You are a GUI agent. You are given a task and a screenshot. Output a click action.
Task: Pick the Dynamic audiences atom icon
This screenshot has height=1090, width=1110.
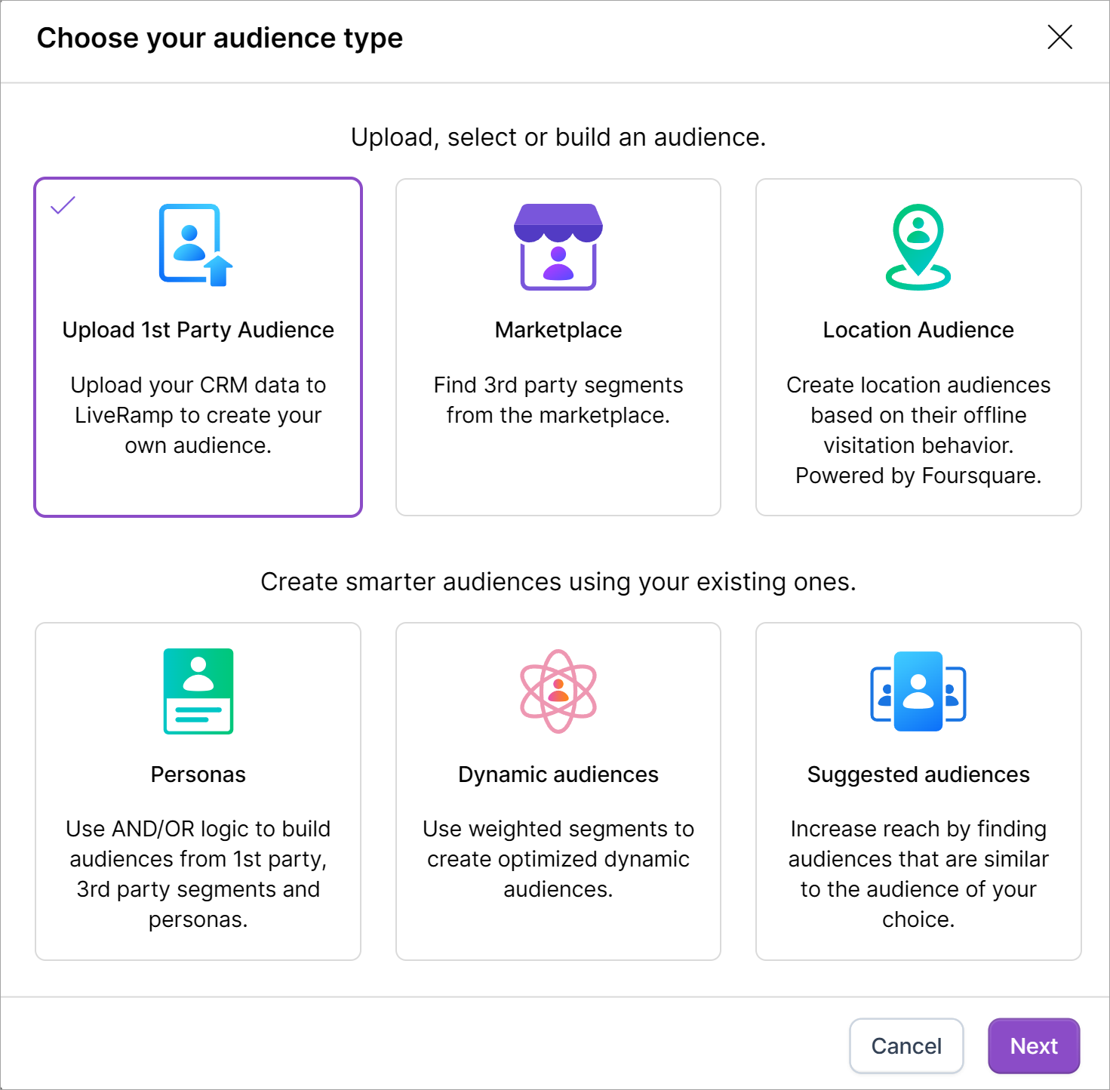[558, 691]
